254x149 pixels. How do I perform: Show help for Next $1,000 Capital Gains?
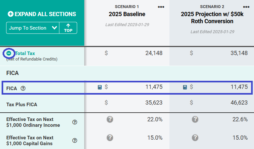75,140
